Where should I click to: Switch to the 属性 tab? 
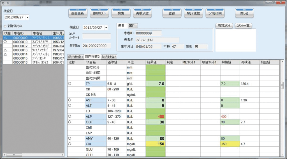tap(131, 26)
